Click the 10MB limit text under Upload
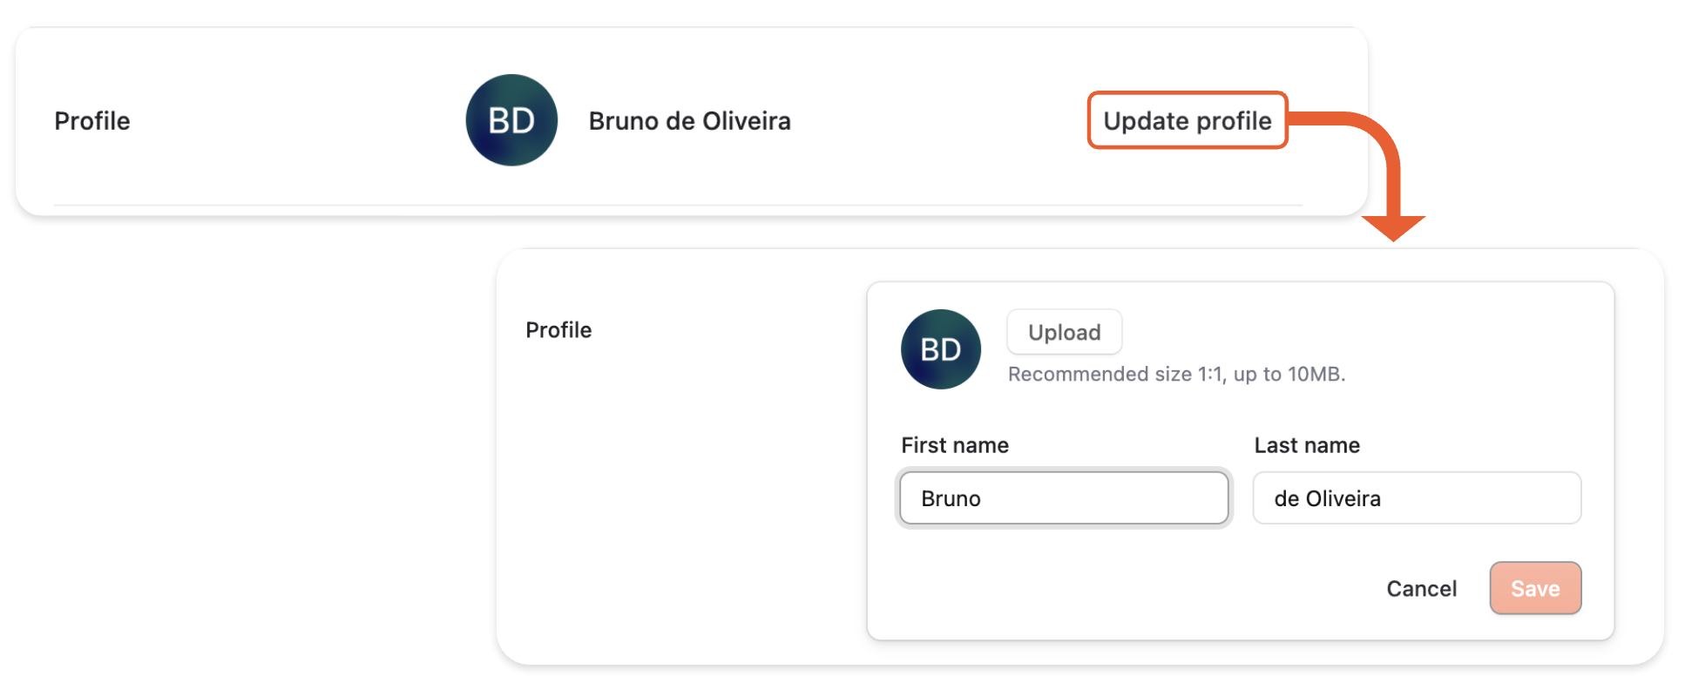Screen dimensions: 1685x690 [x=1316, y=375]
